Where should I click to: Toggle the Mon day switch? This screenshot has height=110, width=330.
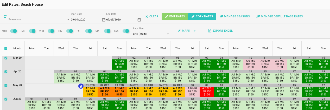click(x=13, y=31)
